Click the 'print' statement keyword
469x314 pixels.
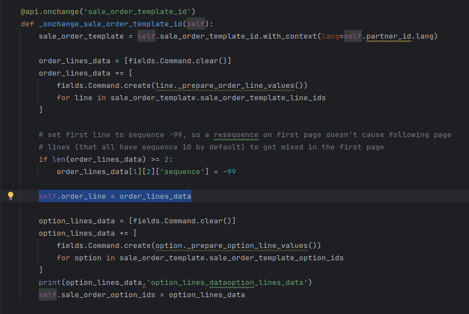[50, 282]
